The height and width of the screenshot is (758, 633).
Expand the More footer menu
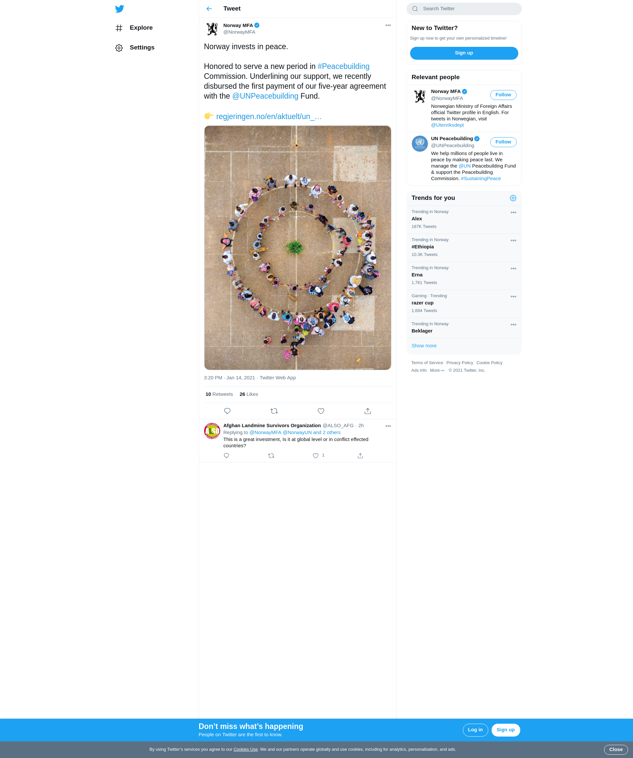tap(437, 370)
